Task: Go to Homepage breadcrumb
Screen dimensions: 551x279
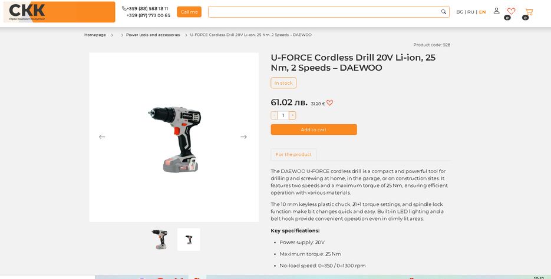Action: [x=95, y=35]
